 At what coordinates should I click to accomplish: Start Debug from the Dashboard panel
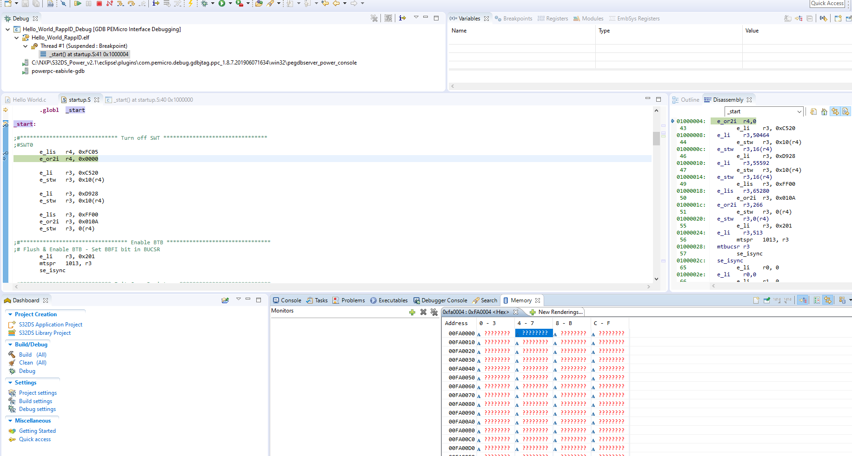[x=27, y=371]
